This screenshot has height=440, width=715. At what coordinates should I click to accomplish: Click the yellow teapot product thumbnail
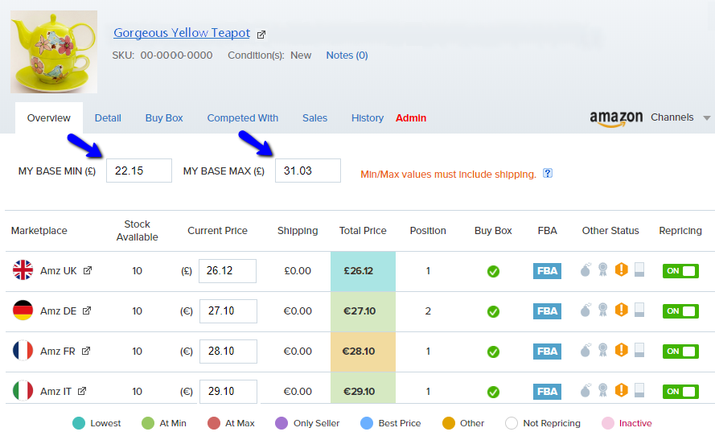point(54,52)
